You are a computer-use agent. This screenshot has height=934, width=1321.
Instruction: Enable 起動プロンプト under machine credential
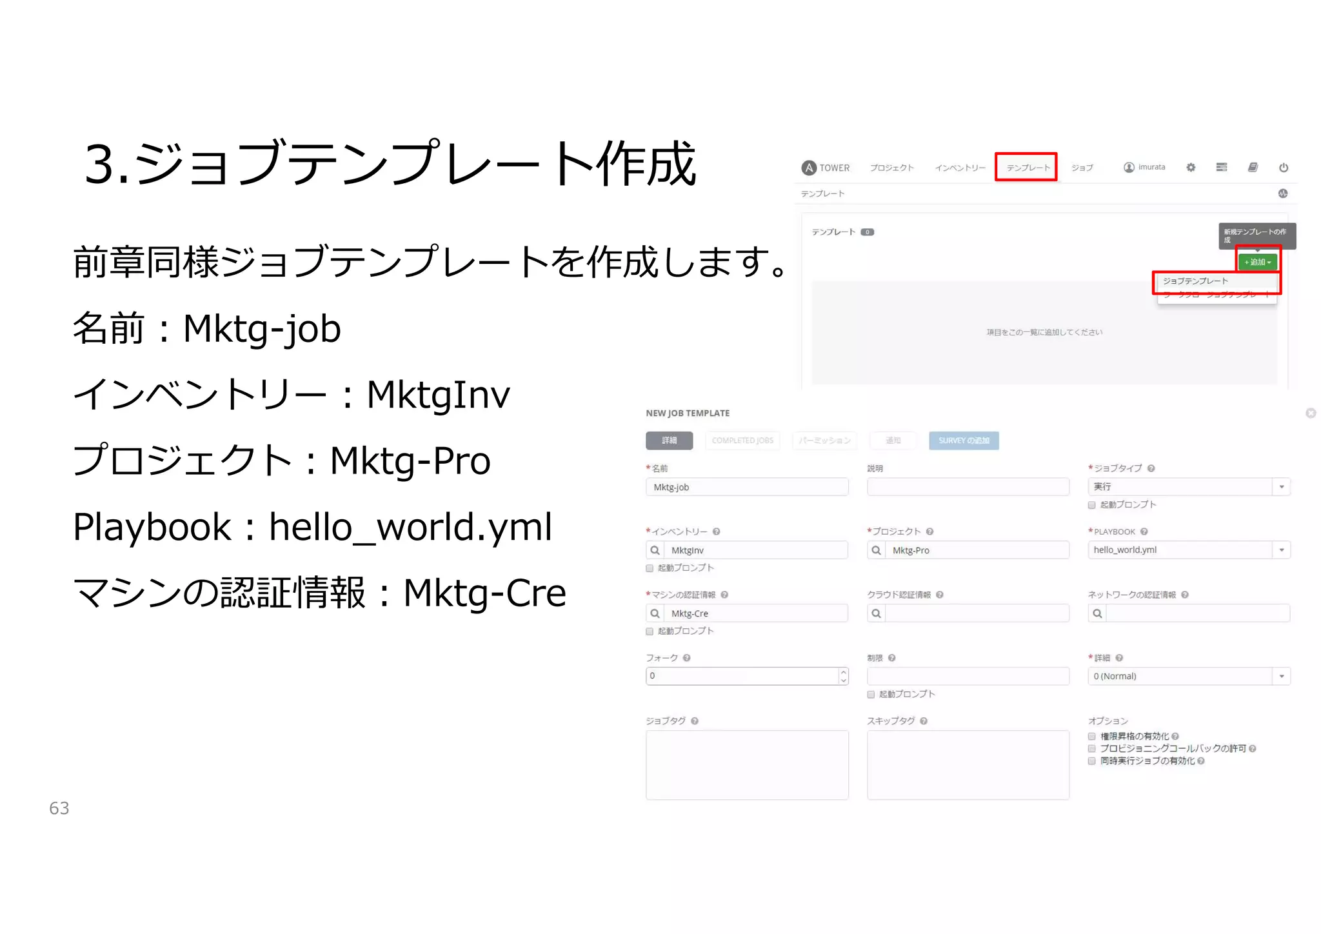coord(650,631)
